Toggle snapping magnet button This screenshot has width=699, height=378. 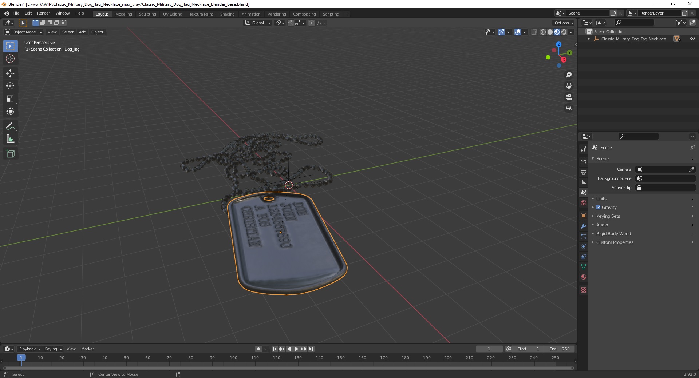point(291,23)
